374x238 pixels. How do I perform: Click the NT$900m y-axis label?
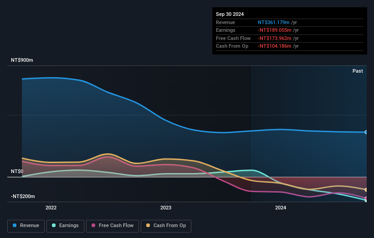[x=22, y=60]
